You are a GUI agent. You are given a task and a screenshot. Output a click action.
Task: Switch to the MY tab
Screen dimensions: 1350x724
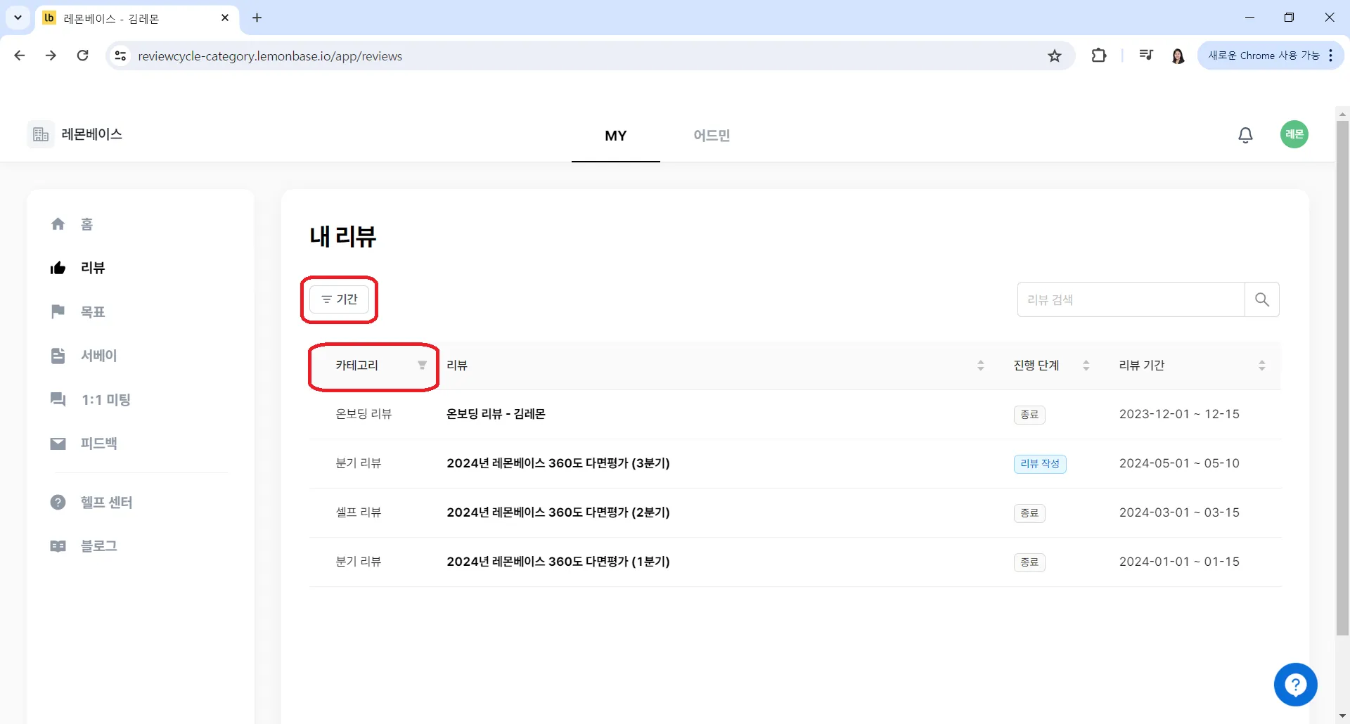point(615,136)
